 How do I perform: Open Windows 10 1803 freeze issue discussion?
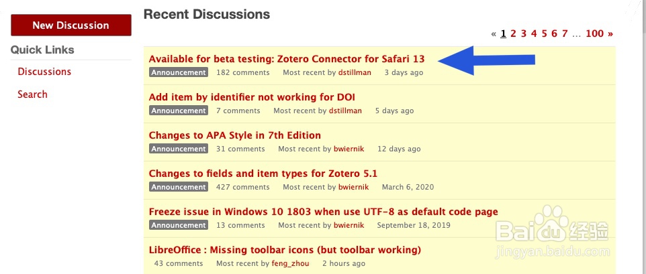click(x=323, y=212)
